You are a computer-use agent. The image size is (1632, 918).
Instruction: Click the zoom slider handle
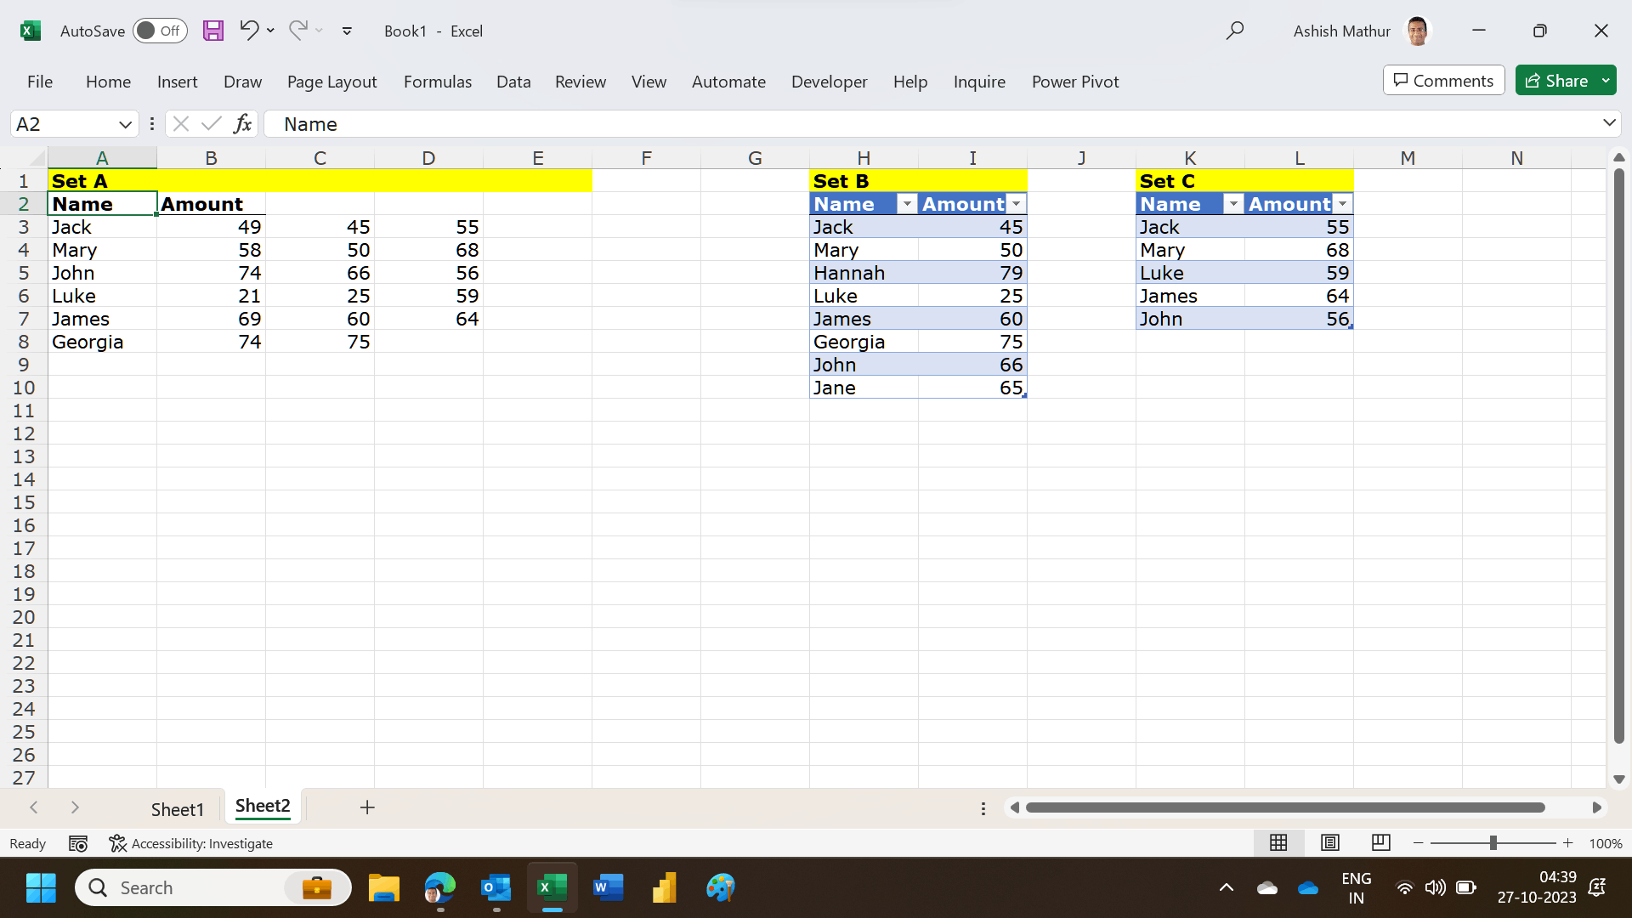(x=1493, y=843)
